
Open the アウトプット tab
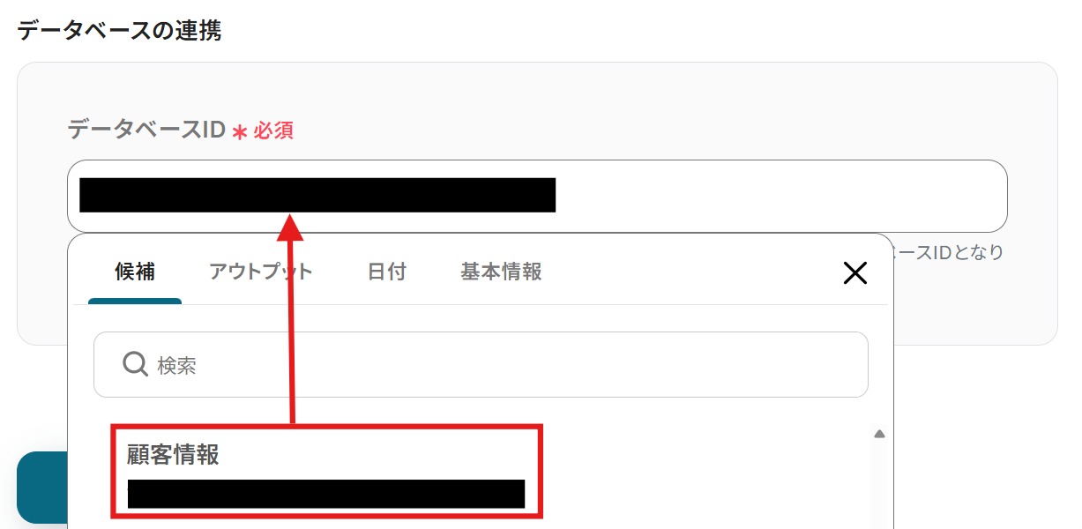pyautogui.click(x=261, y=272)
